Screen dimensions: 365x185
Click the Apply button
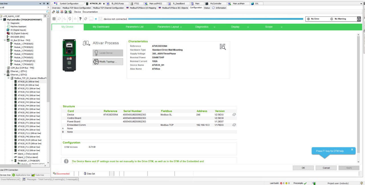(349, 168)
